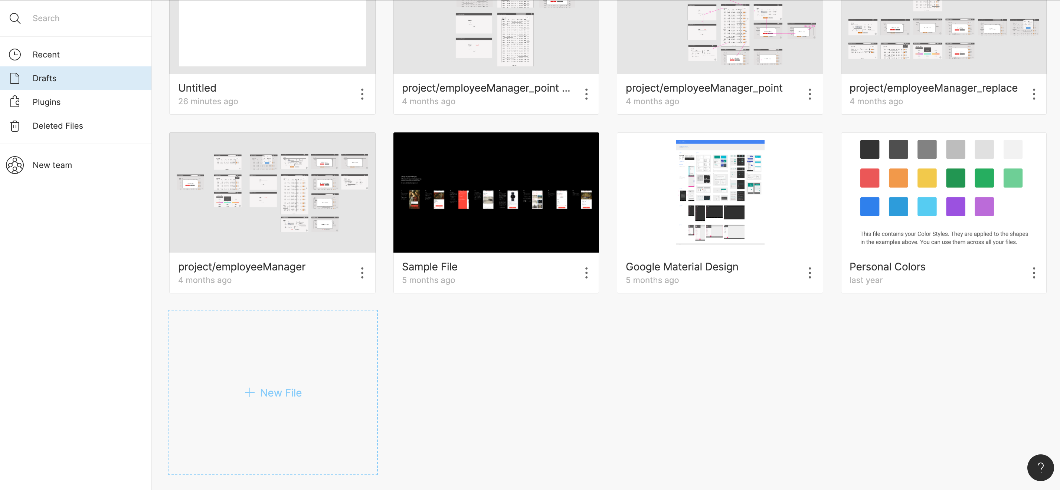Click the Plugins navigation icon
The image size is (1060, 490).
[x=15, y=101]
